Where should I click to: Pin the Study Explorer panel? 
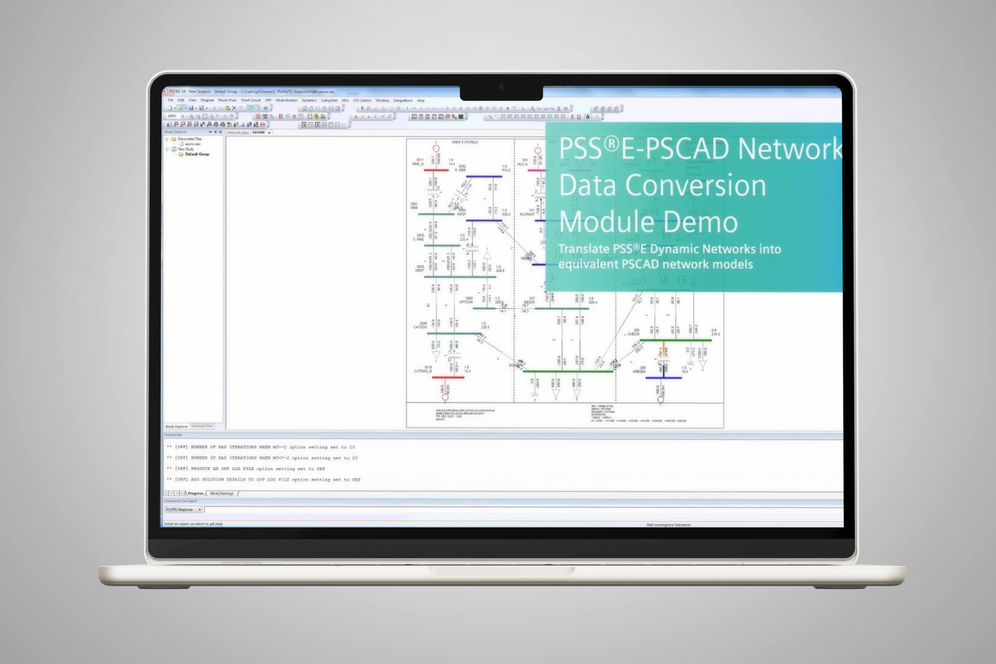215,132
